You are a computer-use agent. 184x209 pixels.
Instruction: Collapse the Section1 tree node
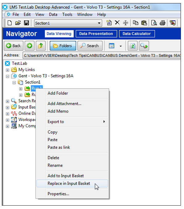tap(14, 83)
